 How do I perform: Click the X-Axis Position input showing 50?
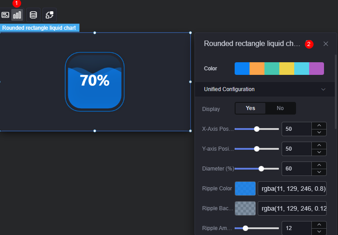296,129
